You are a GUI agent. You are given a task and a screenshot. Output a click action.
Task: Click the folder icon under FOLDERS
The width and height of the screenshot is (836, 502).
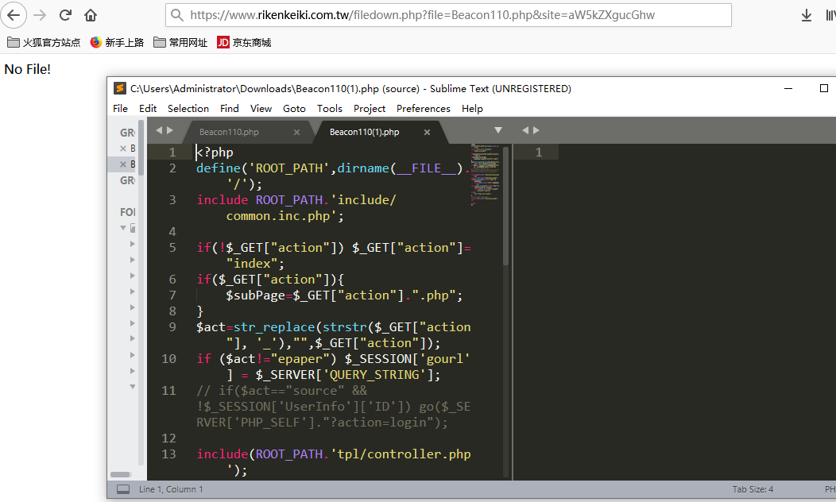coord(133,228)
